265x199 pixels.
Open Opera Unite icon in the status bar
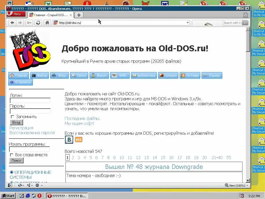click(x=29, y=185)
